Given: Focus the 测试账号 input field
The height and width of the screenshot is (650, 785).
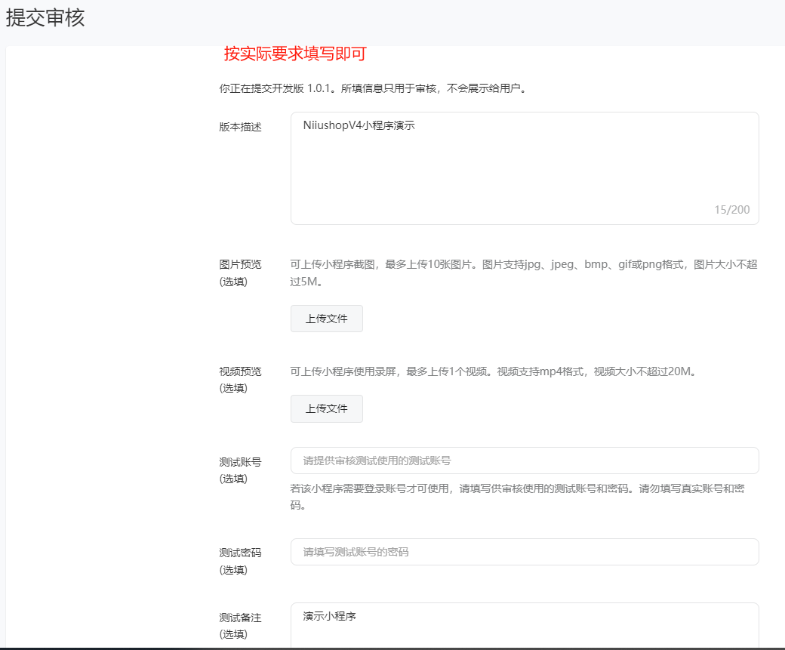Looking at the screenshot, I should tap(524, 461).
